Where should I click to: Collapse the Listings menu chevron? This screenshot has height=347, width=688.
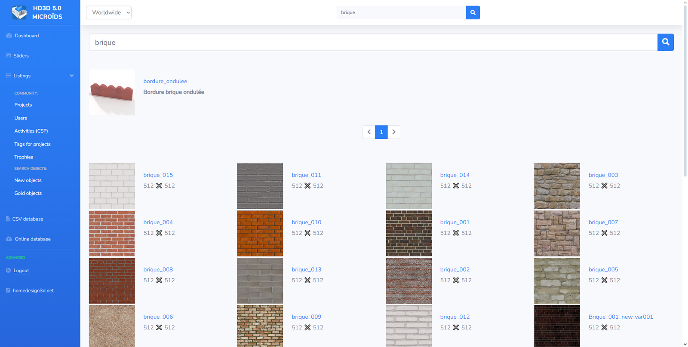click(x=71, y=76)
